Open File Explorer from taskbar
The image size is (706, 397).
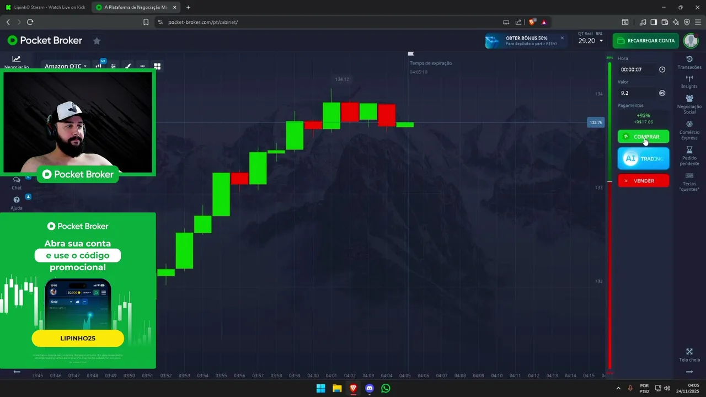coord(337,388)
